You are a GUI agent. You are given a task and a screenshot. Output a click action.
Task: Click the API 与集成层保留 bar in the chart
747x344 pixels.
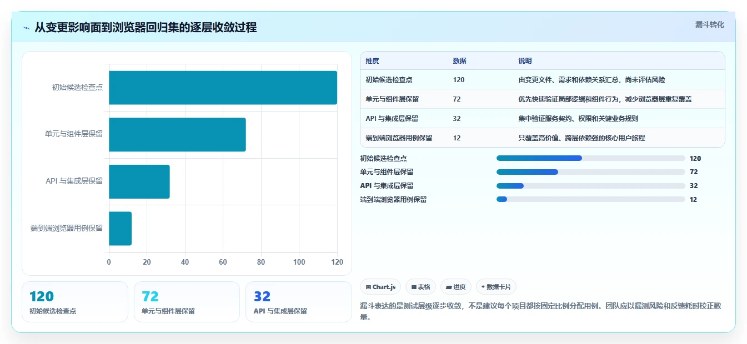click(x=139, y=181)
